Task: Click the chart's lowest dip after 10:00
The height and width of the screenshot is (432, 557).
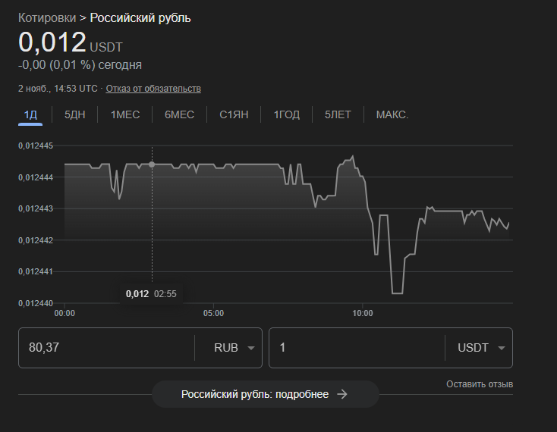Action: point(397,293)
